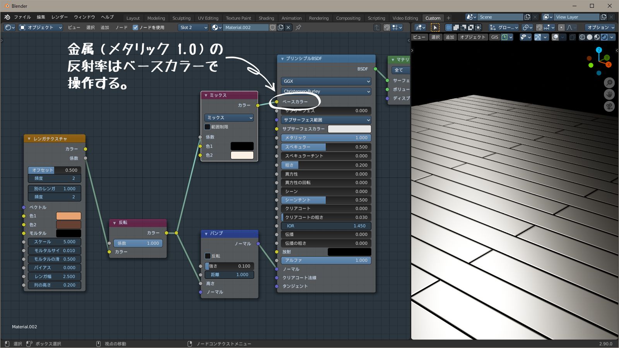Open the GGX distribution dropdown
The image size is (619, 348).
[326, 81]
